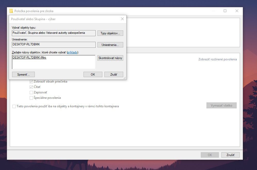The image size is (257, 170).
Task: Click the Vymazať všetko button
Action: pyautogui.click(x=221, y=105)
